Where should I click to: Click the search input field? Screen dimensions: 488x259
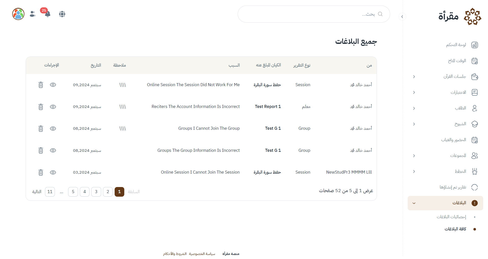(310, 14)
